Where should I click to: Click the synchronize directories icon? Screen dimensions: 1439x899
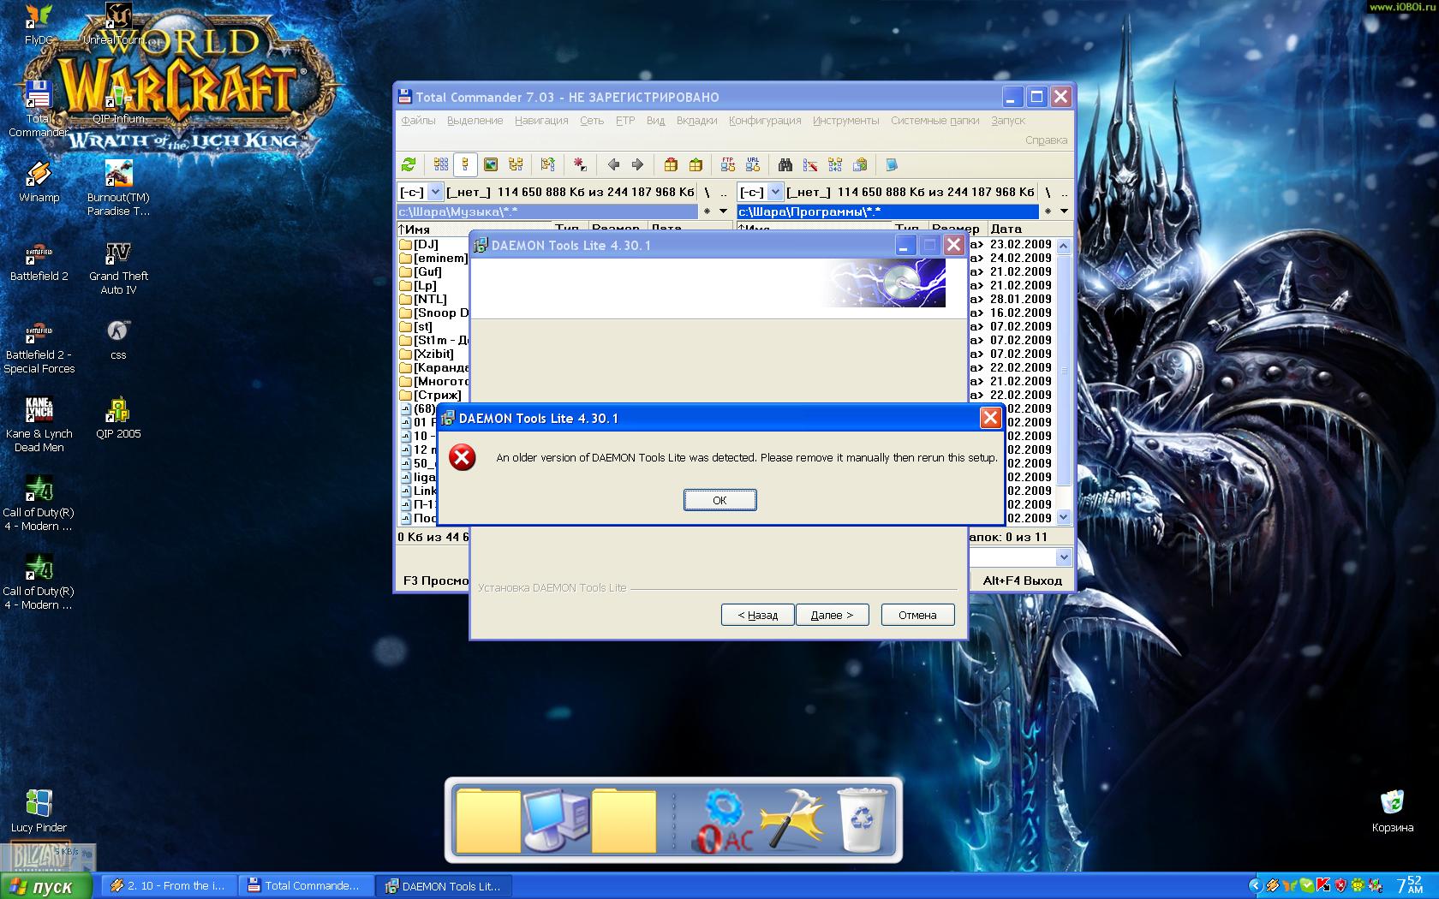835,164
